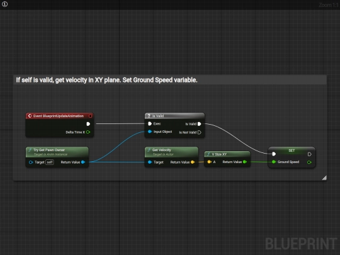Click the exec output pin of Event BlueprintUpdateAnimation
The width and height of the screenshot is (340, 255).
pos(88,124)
